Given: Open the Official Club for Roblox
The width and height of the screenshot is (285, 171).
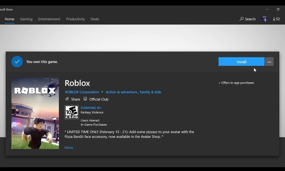Looking at the screenshot, I should tap(96, 99).
